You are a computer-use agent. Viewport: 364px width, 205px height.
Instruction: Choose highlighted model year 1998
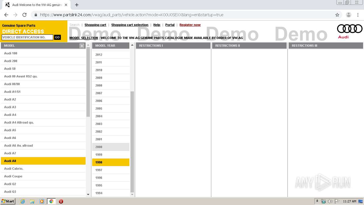point(111,162)
